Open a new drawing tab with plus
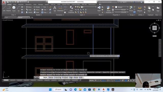 (x=32, y=18)
